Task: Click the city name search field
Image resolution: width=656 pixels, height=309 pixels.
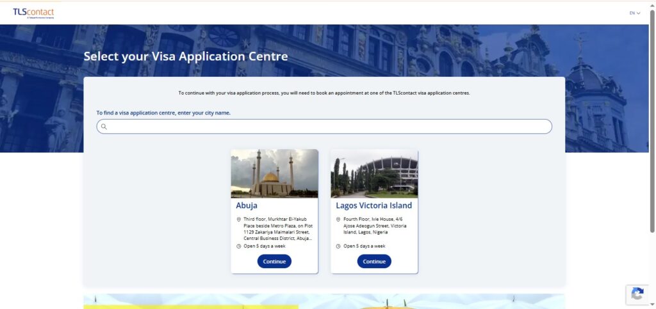Action: tap(324, 127)
